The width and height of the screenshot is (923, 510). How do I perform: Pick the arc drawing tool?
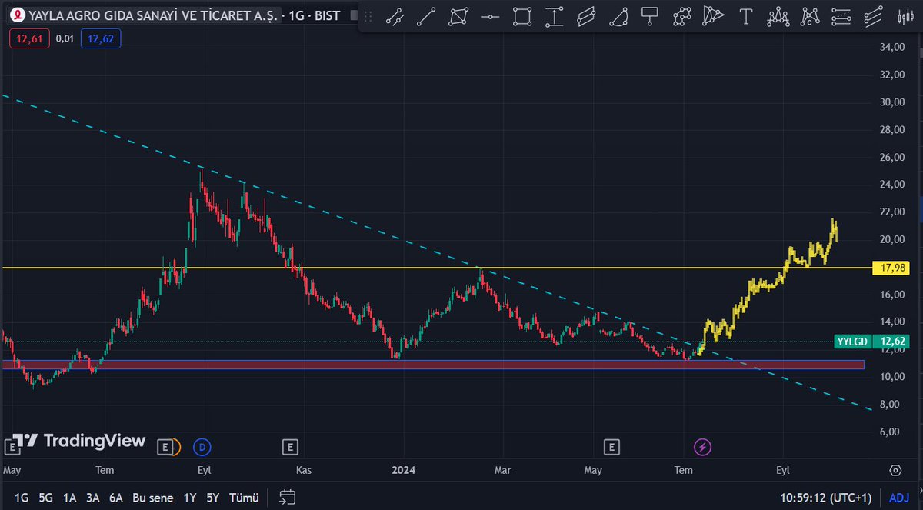click(618, 15)
